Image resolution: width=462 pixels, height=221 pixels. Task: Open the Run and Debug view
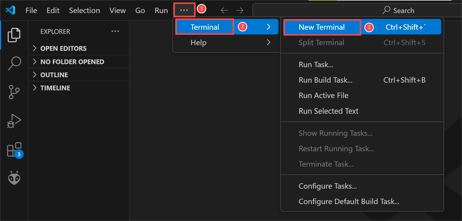coord(14,121)
